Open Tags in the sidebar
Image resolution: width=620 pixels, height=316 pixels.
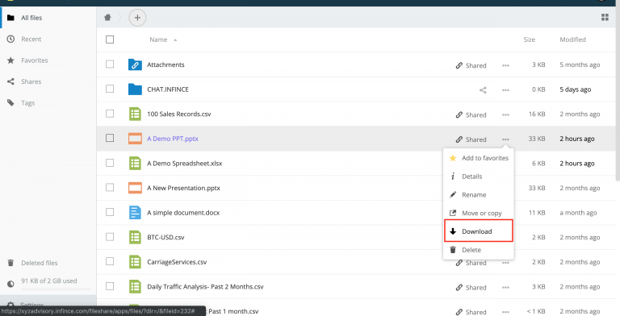[48, 103]
